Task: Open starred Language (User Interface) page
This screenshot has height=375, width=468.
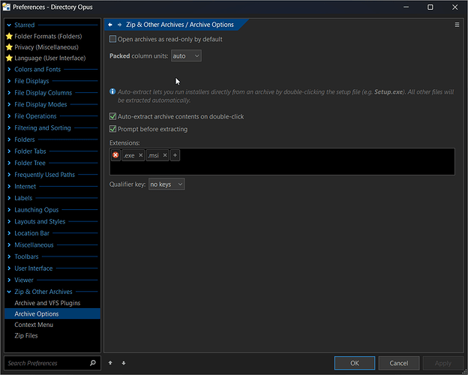Action: 49,58
